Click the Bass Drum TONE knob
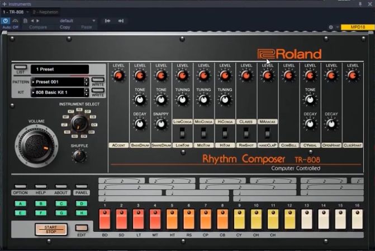 [140, 100]
